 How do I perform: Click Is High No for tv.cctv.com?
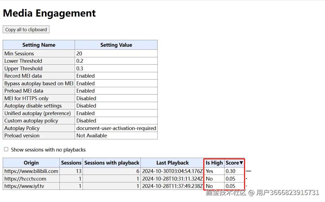pos(214,179)
